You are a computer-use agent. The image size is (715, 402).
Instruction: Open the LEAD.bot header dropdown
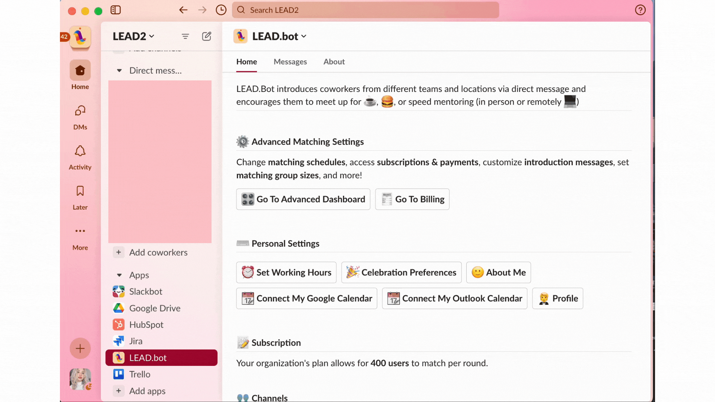tap(279, 36)
